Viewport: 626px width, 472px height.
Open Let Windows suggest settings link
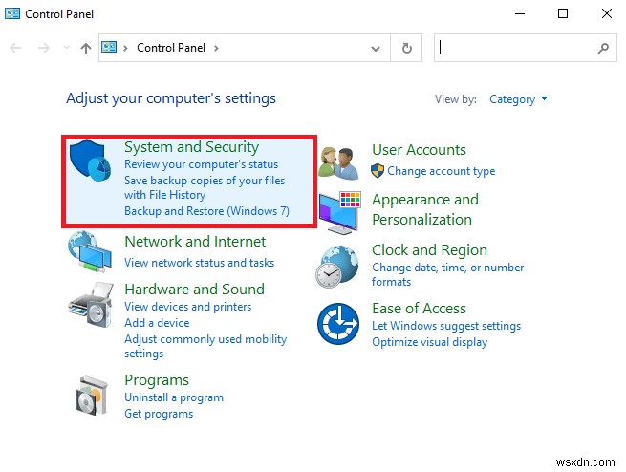(445, 327)
